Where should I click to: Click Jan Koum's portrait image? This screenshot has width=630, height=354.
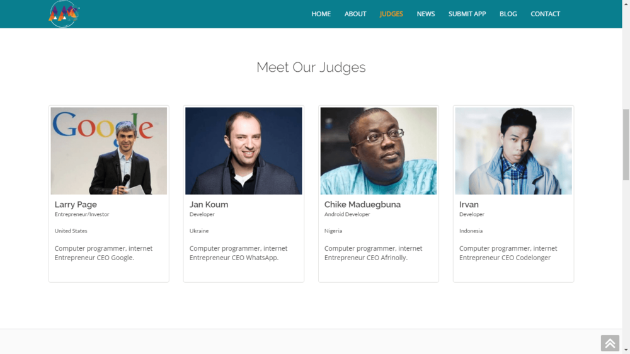coord(243,151)
